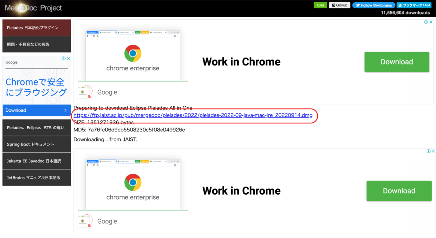
Task: Click the green Qiita badge
Action: click(320, 5)
